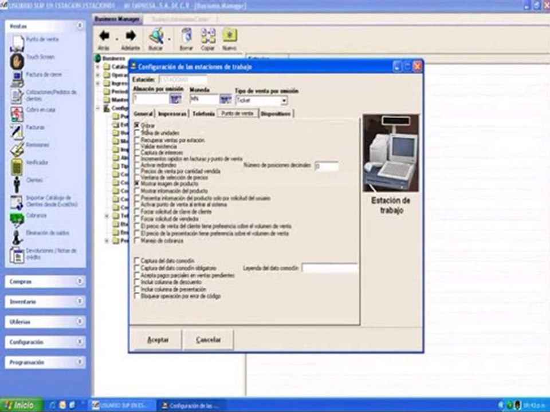Enable Incluir columna de descuento checkbox
550x412 pixels.
(137, 282)
